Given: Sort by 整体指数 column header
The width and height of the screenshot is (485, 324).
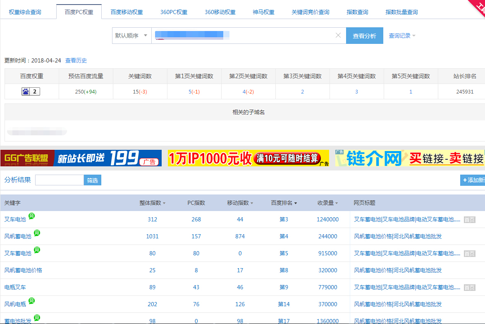Looking at the screenshot, I should (152, 203).
